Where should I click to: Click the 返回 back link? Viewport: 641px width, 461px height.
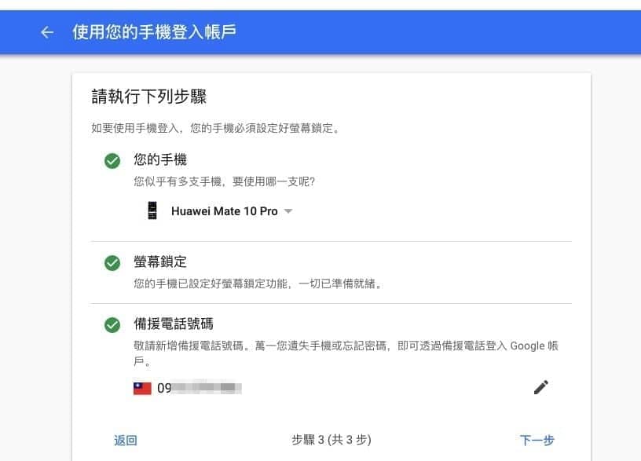[126, 440]
